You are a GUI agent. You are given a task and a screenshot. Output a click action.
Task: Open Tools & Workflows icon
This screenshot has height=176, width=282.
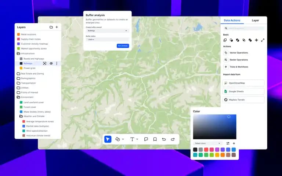(x=226, y=67)
